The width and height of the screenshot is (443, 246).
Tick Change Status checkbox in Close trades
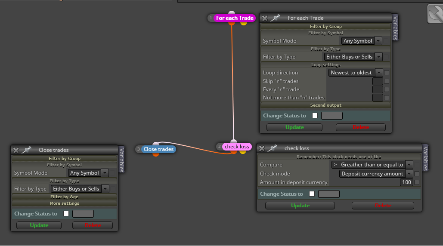click(x=66, y=214)
